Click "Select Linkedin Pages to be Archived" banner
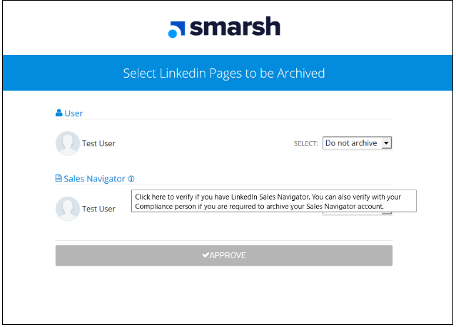The width and height of the screenshot is (456, 327). (224, 73)
